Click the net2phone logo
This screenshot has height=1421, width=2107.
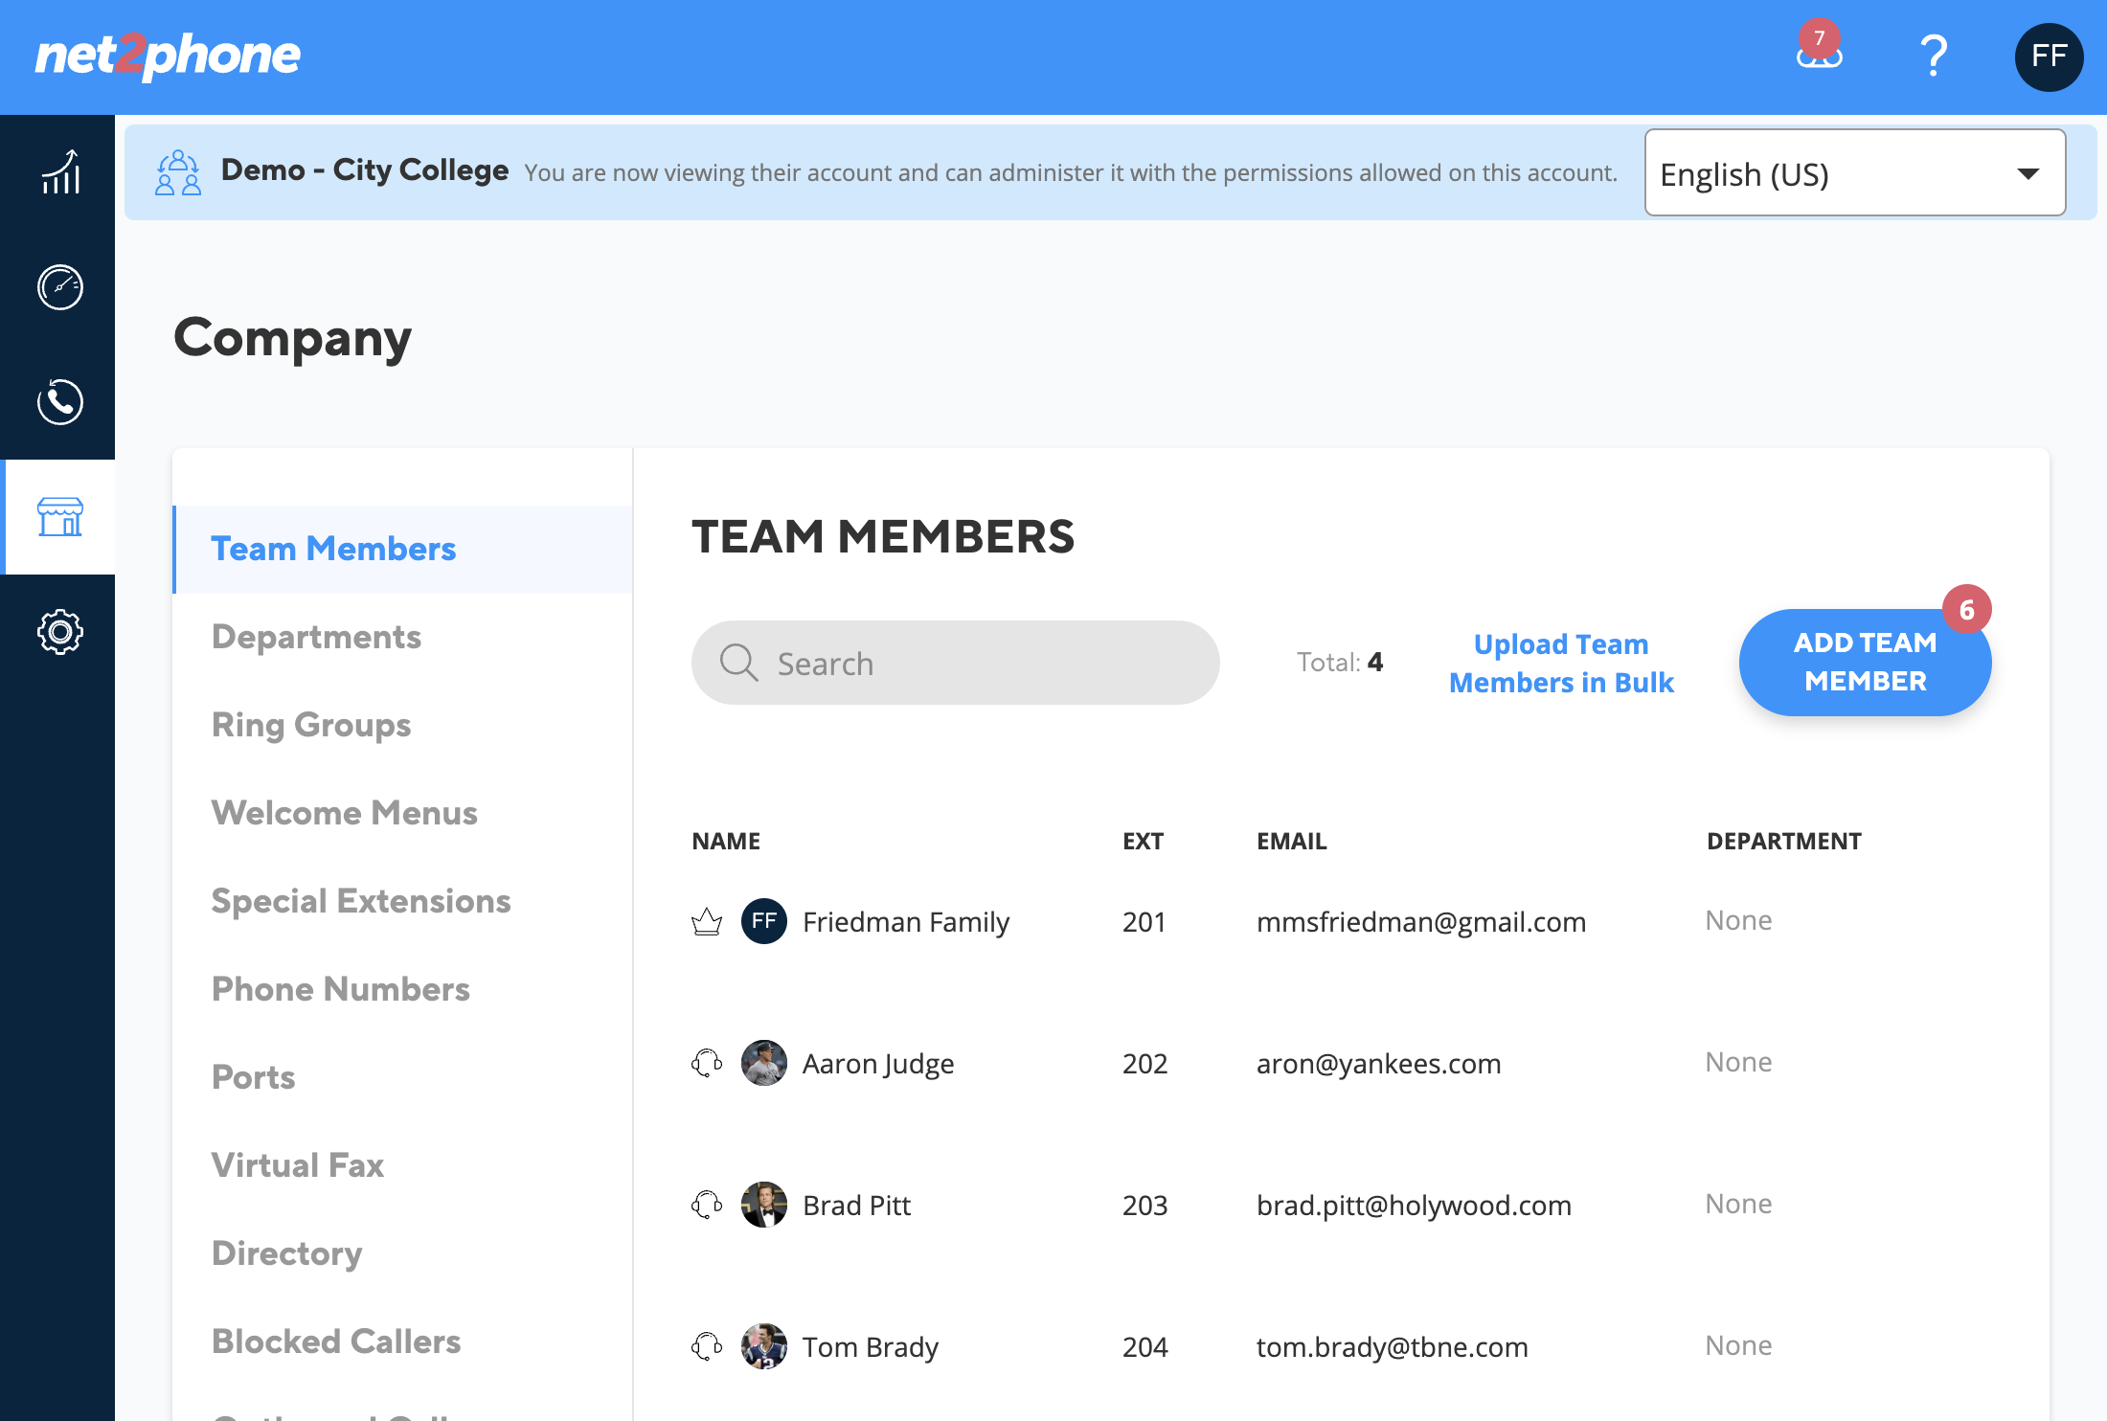coord(168,56)
